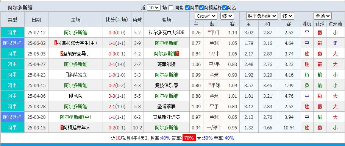This screenshot has height=146, width=345.
Task: Click the 走 result in the 25-06-02 row
Action: pyautogui.click(x=335, y=43)
